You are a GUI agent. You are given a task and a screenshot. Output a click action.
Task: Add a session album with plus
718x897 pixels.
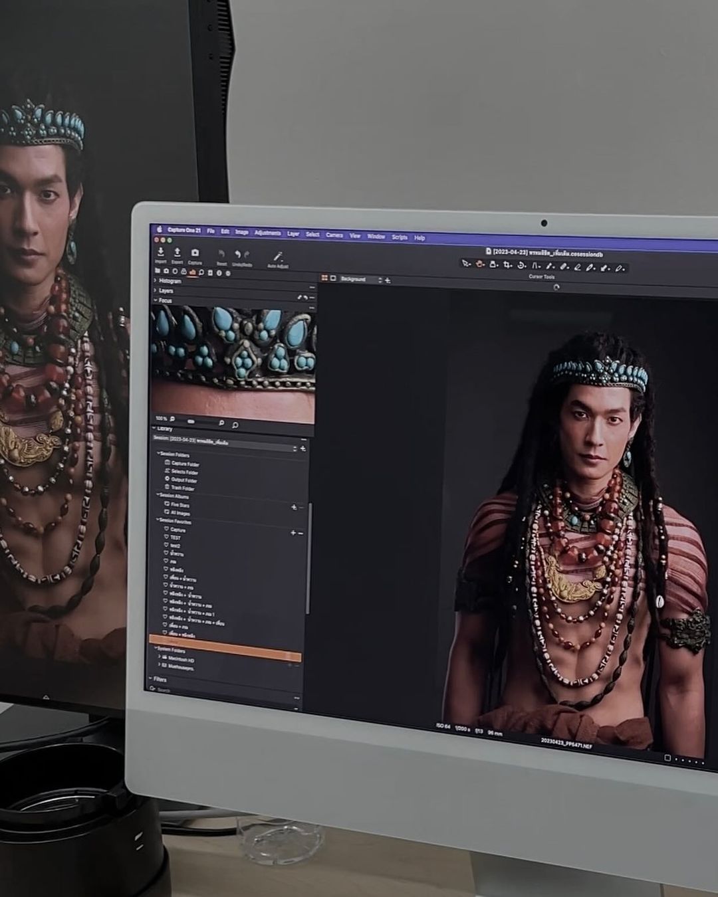pos(294,507)
